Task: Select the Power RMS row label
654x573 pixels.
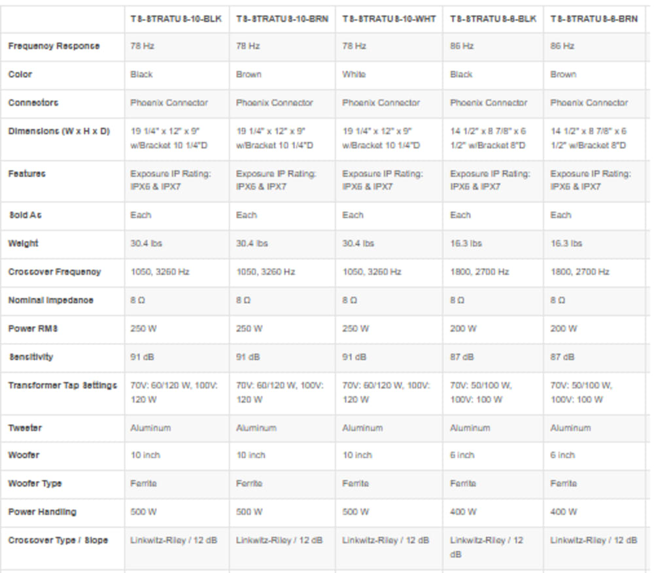Action: point(33,329)
